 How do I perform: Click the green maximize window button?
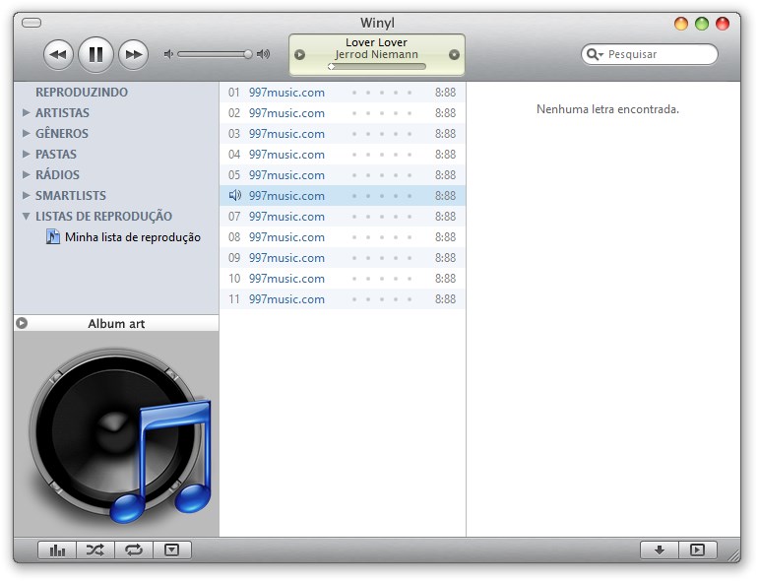702,24
